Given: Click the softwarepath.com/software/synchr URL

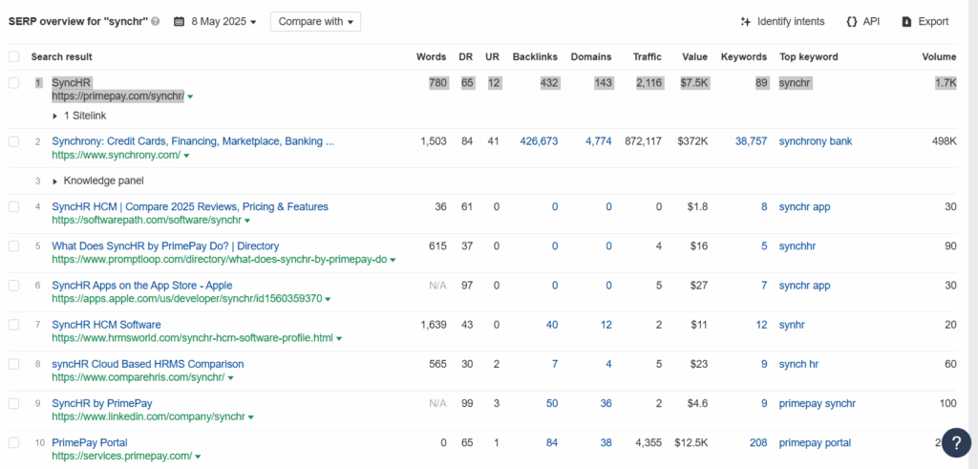Looking at the screenshot, I should coord(146,220).
